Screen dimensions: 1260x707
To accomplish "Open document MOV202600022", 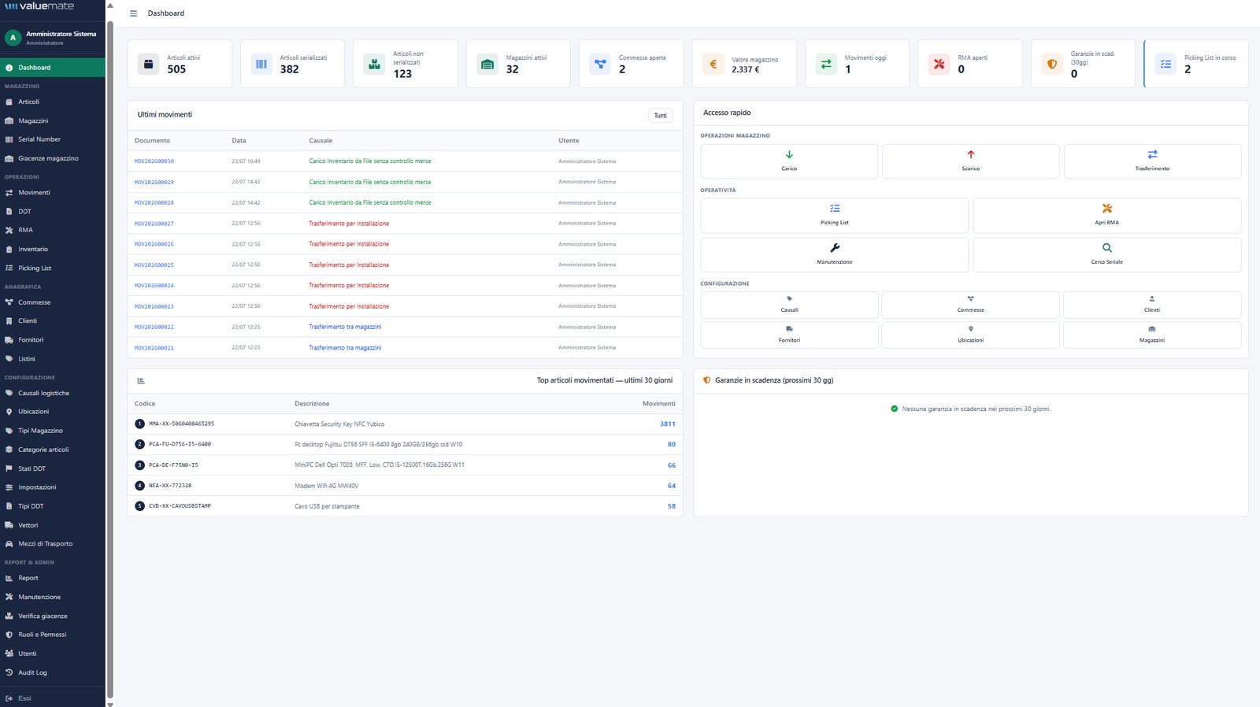I will (x=154, y=327).
